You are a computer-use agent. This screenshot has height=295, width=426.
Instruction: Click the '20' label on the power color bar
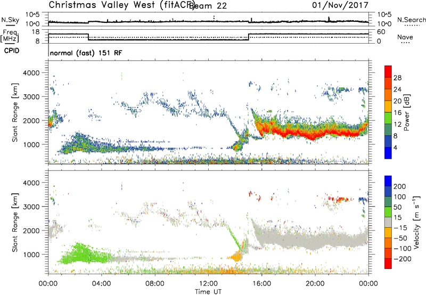click(x=397, y=101)
